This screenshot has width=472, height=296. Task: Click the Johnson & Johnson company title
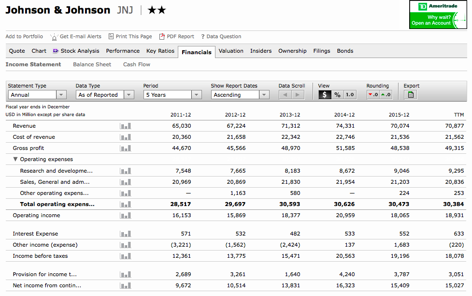click(58, 10)
